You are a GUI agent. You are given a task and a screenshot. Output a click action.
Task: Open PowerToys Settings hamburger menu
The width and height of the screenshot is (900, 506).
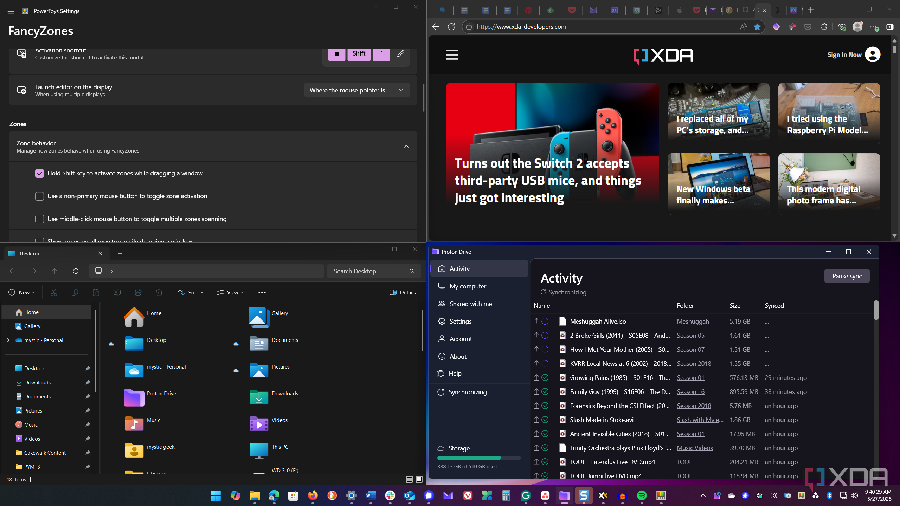[11, 11]
